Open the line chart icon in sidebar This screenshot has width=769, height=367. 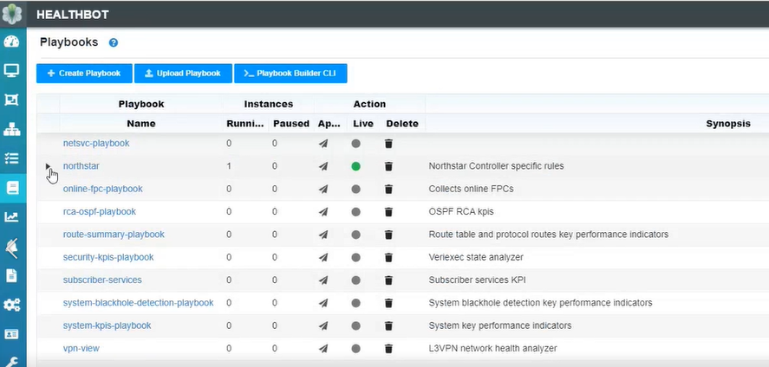pyautogui.click(x=12, y=217)
